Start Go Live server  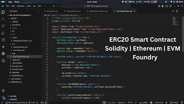[159, 103]
